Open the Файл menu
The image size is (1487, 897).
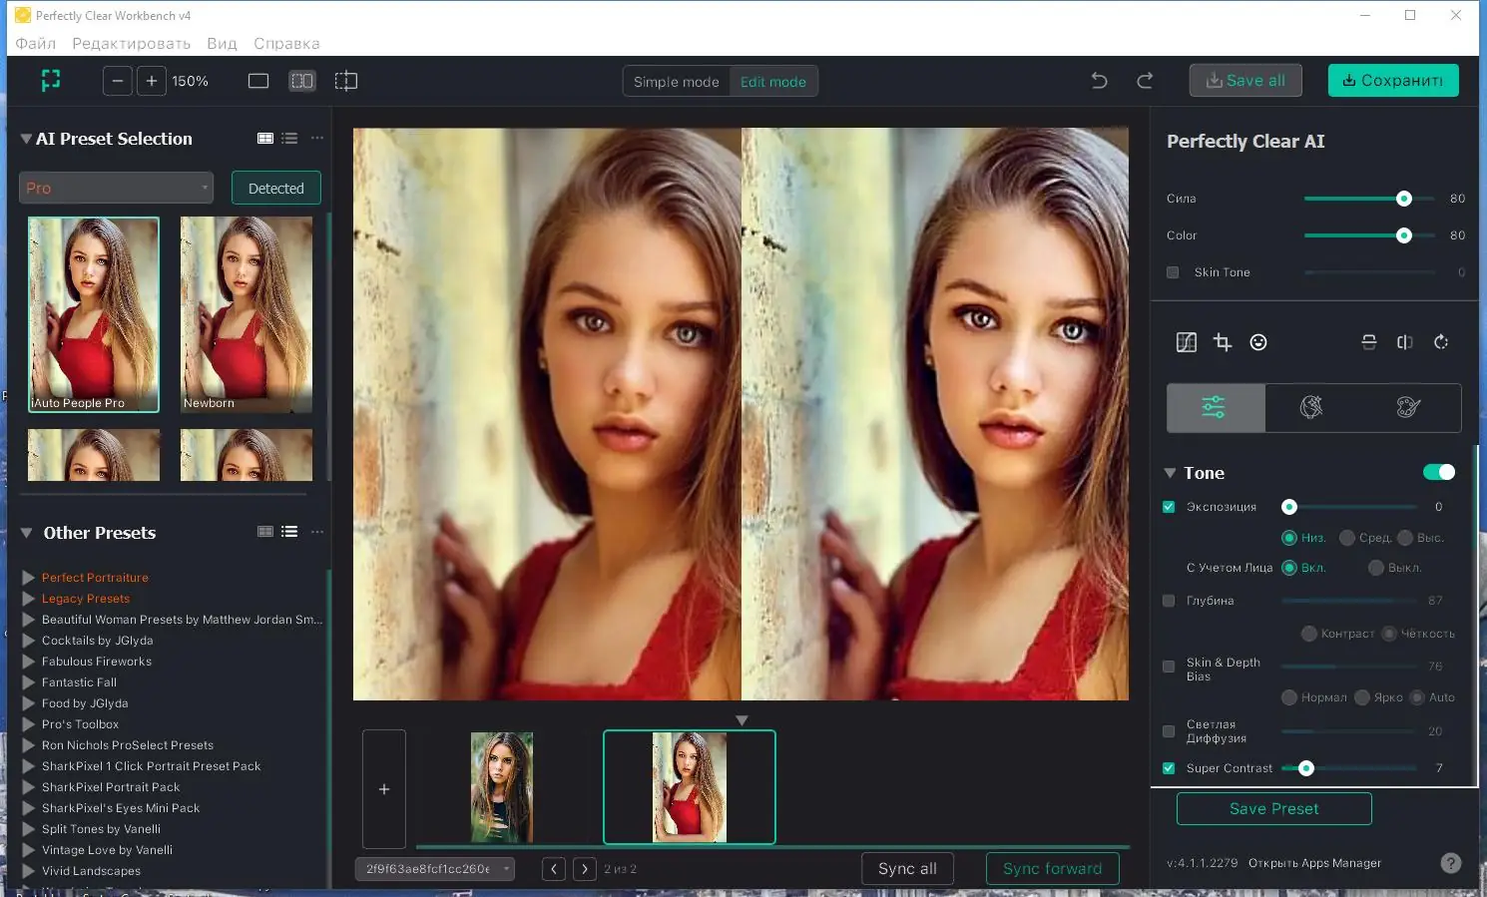click(x=36, y=43)
